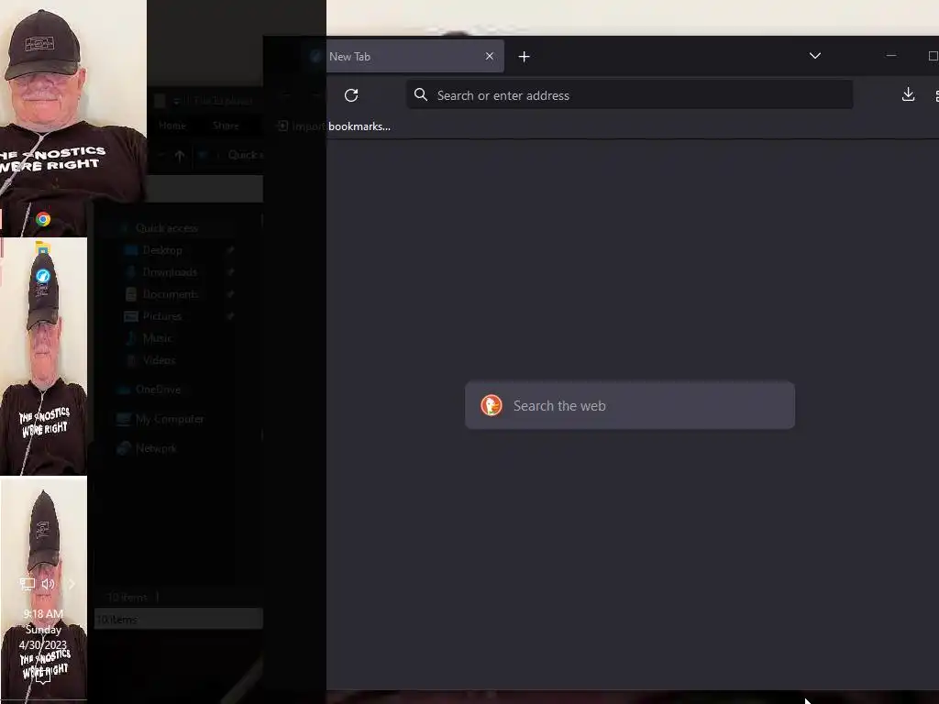Click the pin beside Downloads in Explorer
This screenshot has height=704, width=939.
click(230, 272)
